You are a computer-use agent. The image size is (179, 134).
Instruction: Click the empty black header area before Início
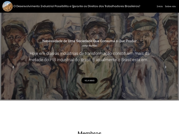pyautogui.click(x=149, y=6)
